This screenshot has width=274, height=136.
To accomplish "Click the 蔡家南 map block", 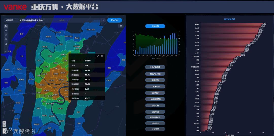I will (x=45, y=47).
